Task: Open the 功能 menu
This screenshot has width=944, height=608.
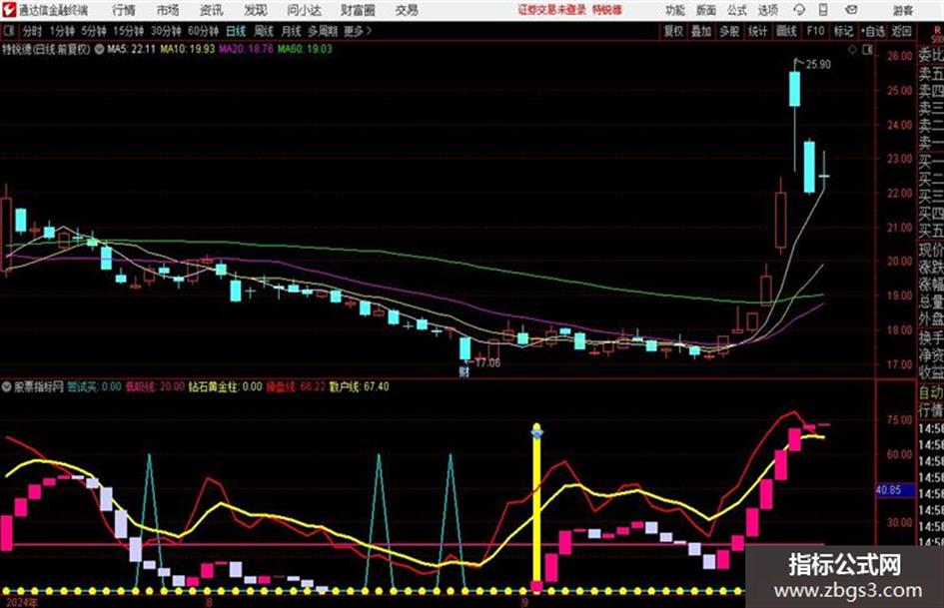Action: tap(675, 10)
